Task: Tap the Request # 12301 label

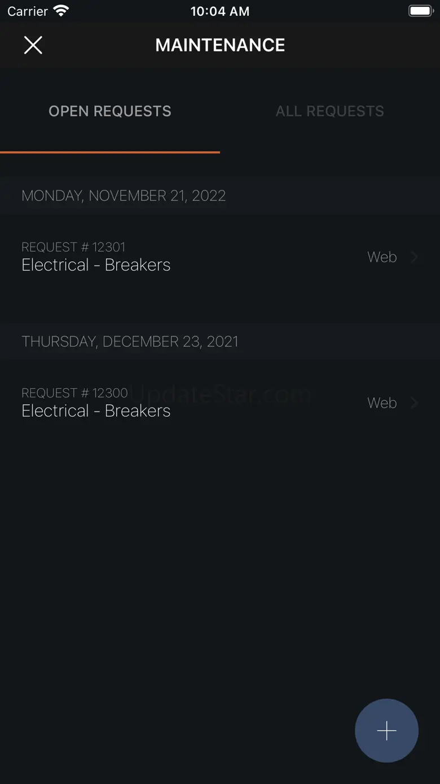Action: (x=73, y=247)
